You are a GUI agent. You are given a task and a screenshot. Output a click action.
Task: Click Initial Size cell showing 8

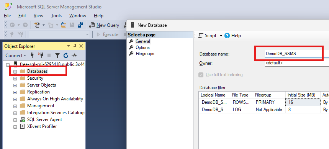point(303,110)
